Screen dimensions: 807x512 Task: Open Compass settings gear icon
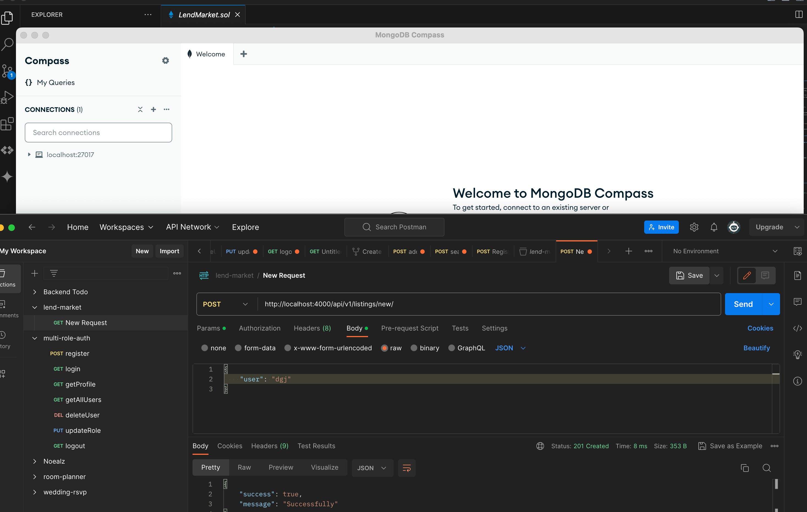(x=165, y=61)
